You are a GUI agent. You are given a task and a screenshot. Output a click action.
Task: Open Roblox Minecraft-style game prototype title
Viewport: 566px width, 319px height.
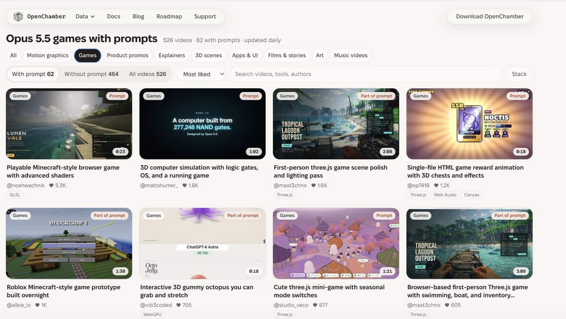click(x=64, y=291)
